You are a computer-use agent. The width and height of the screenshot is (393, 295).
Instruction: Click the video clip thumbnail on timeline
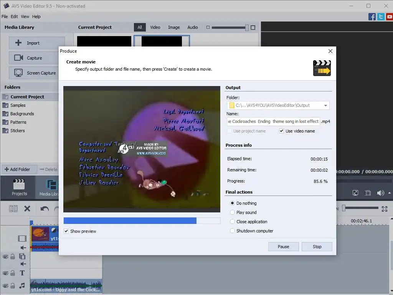pyautogui.click(x=40, y=234)
